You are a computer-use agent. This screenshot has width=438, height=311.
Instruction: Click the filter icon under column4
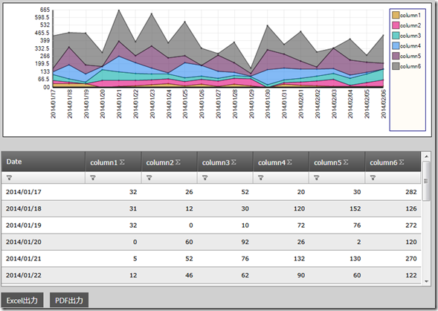coord(261,178)
